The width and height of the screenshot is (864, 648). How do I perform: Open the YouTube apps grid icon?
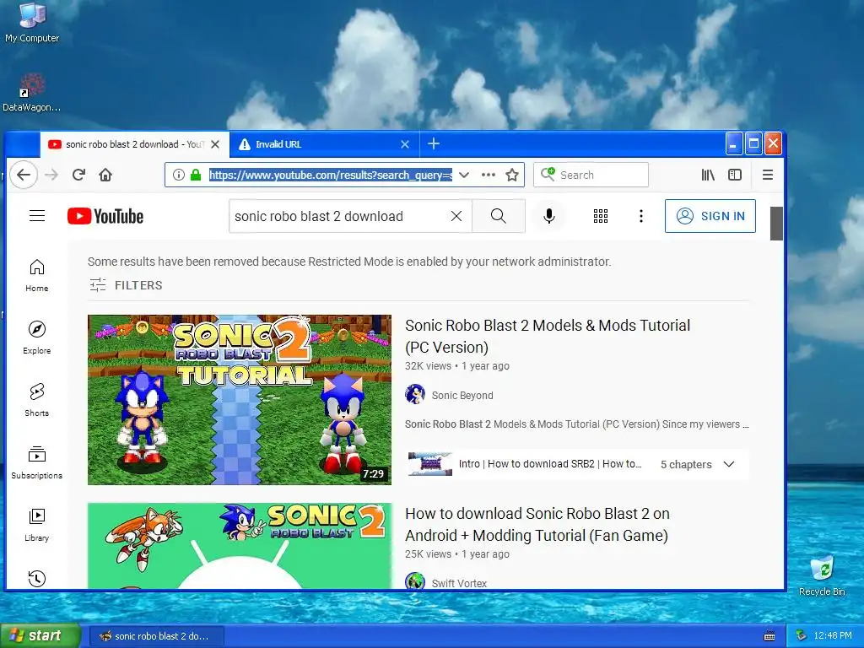[x=601, y=216]
